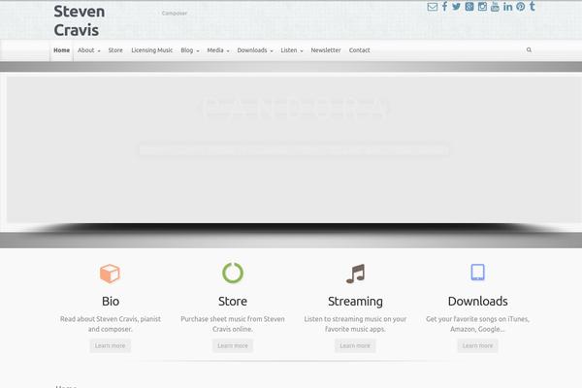The image size is (582, 388).
Task: Click the Store section heading
Action: [x=233, y=301]
